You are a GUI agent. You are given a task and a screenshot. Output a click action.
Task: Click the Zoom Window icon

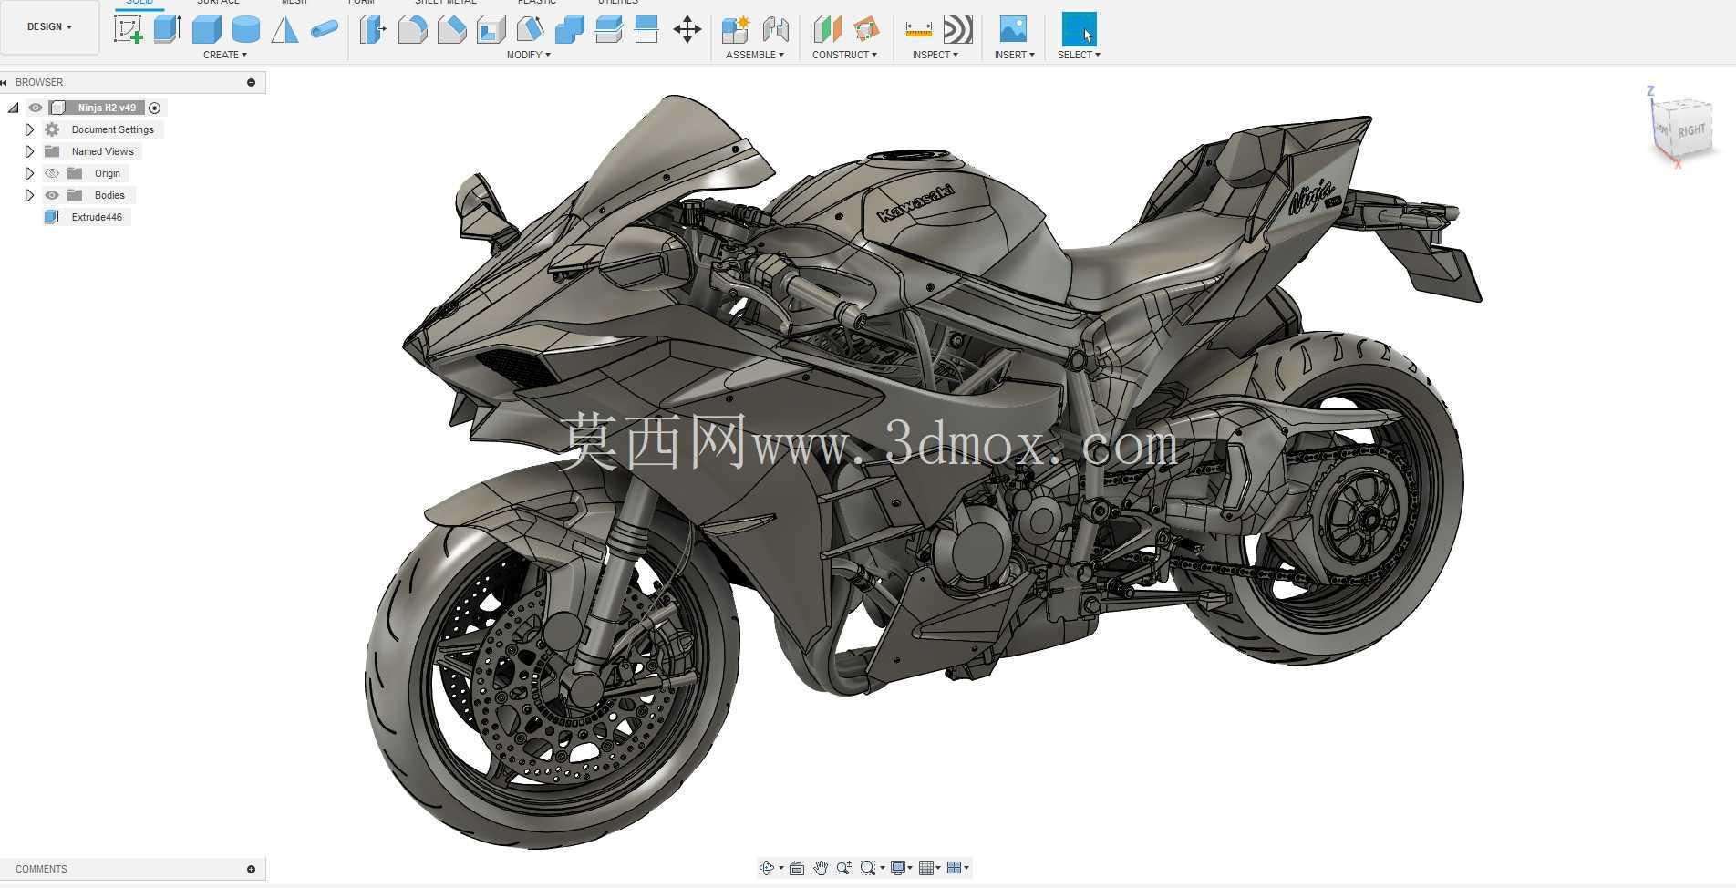point(868,868)
